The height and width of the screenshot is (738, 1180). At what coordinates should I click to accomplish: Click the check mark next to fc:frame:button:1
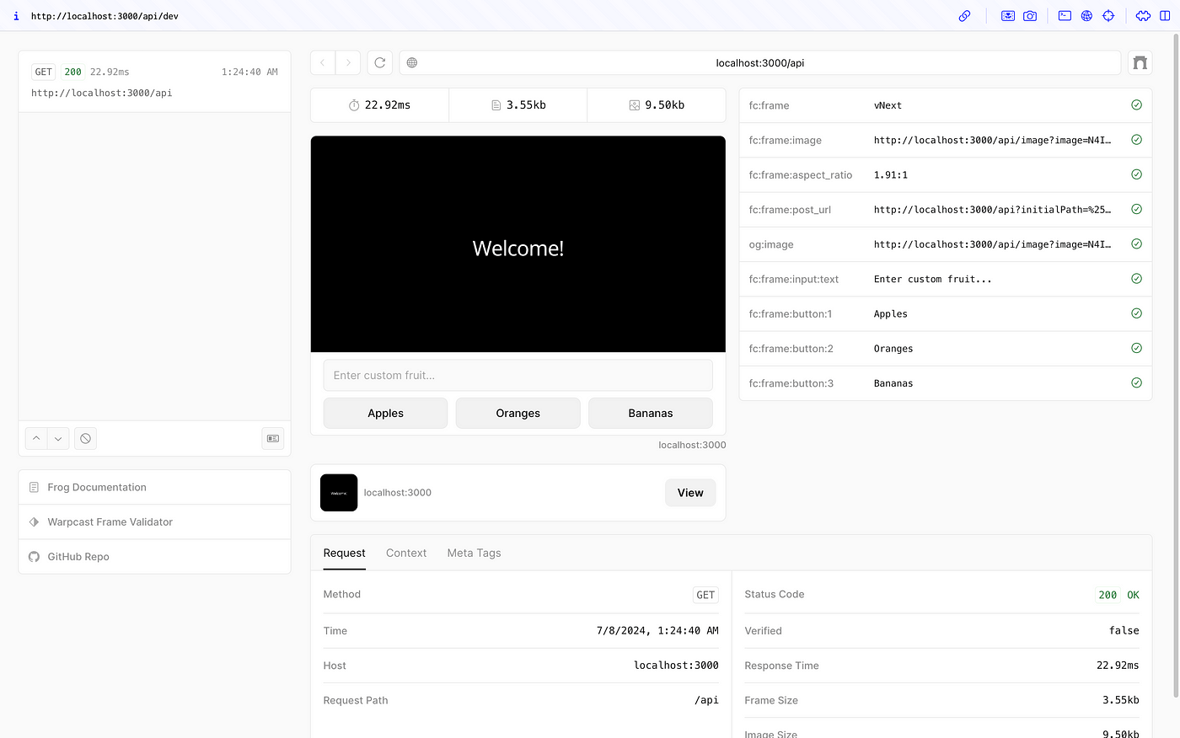coord(1136,313)
